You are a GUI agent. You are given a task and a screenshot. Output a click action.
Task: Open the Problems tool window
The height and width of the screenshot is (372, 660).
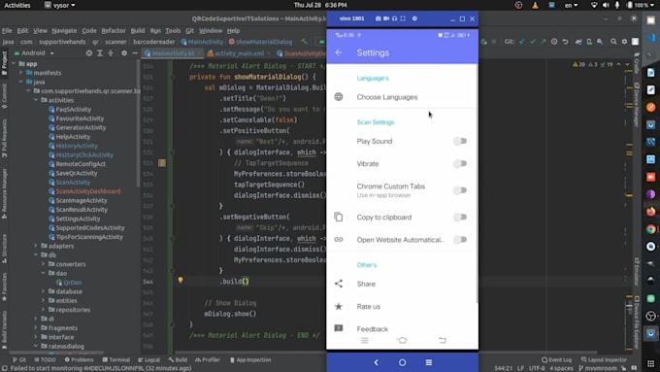tap(80, 359)
